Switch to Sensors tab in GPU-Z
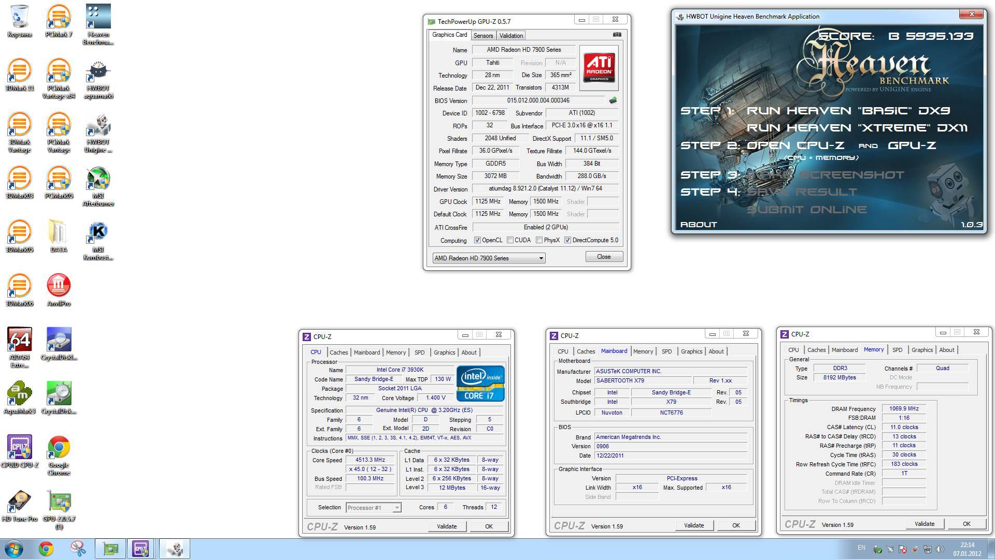Viewport: 995px width, 559px height. pyautogui.click(x=483, y=36)
